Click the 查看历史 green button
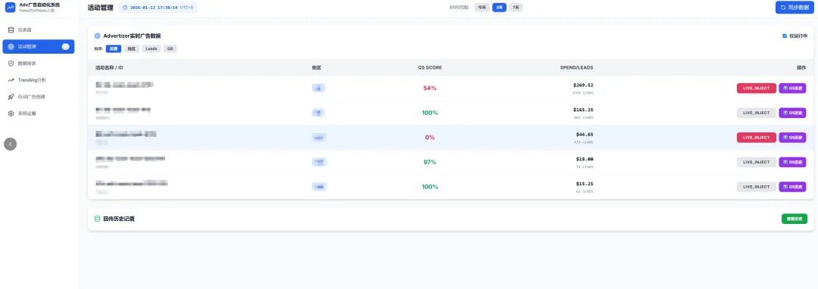 coord(794,219)
